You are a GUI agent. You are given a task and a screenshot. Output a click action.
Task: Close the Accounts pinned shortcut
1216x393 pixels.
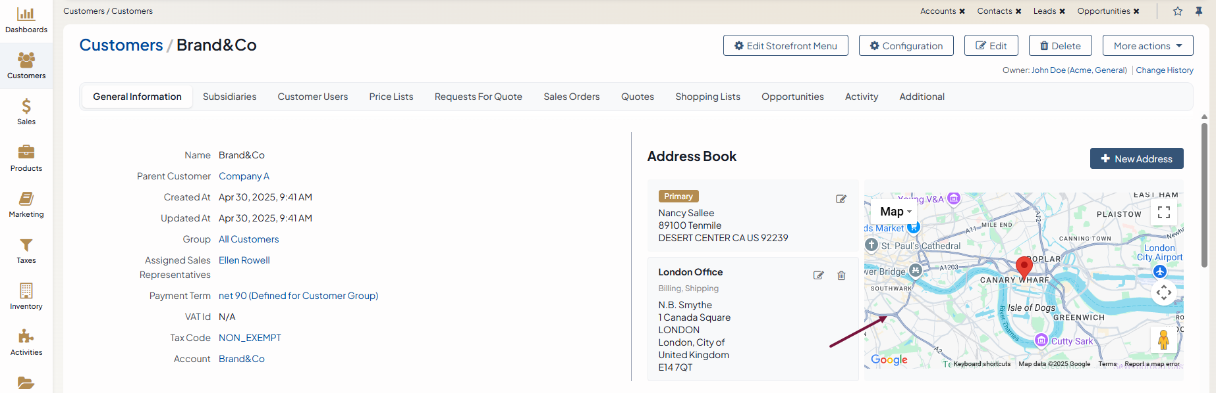pos(962,11)
